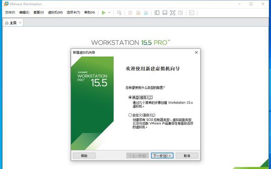Close the 主页 tab
271x169 pixels.
coord(20,22)
